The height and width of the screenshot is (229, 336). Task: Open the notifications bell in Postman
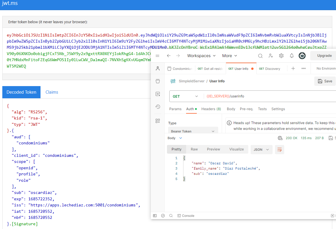tap(291, 56)
